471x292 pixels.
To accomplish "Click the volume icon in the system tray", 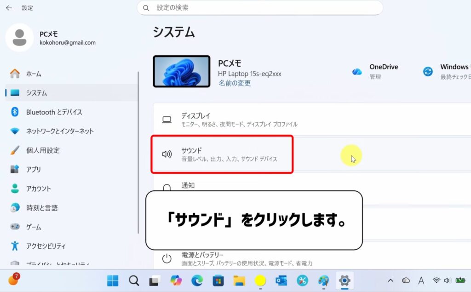I will [x=447, y=280].
